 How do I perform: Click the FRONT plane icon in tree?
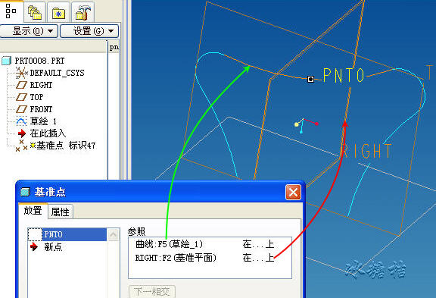coord(21,109)
